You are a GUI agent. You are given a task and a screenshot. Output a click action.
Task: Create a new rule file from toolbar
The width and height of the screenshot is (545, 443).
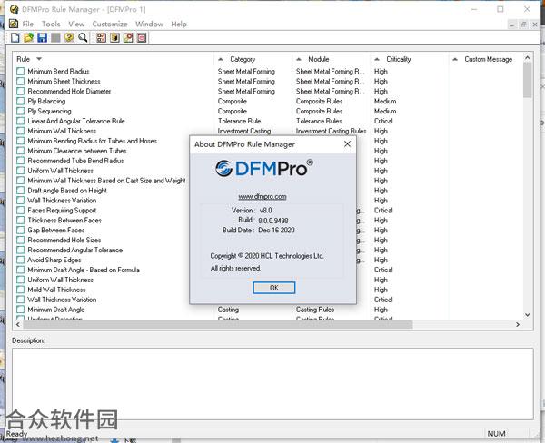(x=15, y=37)
